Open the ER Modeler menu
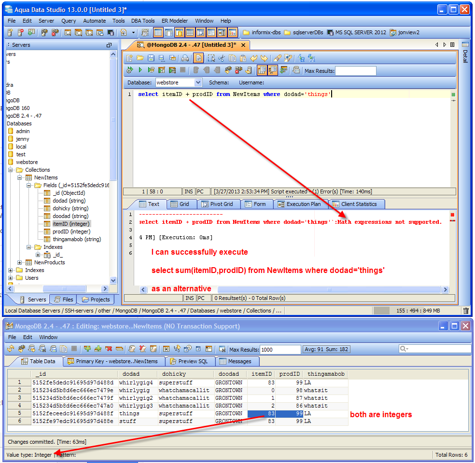The image size is (475, 463). [x=174, y=21]
